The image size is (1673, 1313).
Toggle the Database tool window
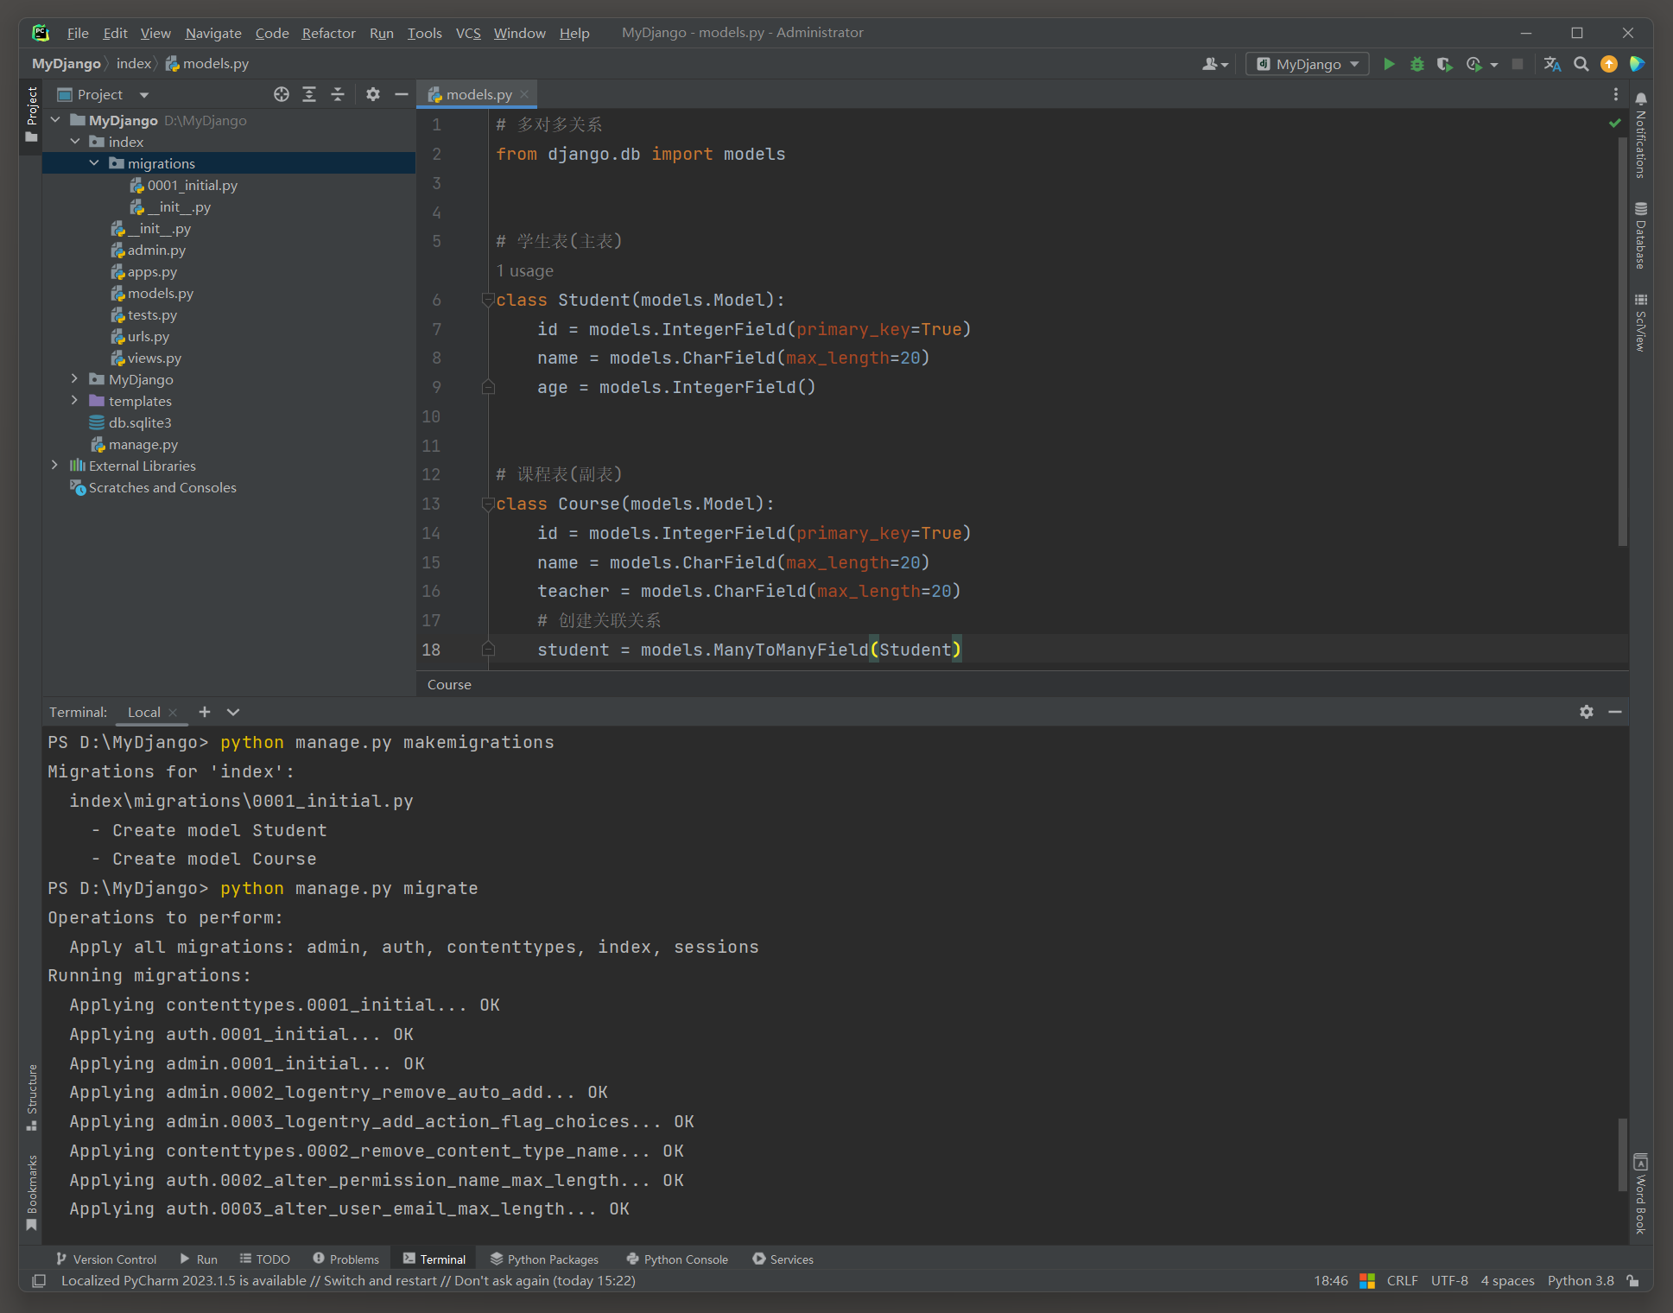click(x=1640, y=237)
